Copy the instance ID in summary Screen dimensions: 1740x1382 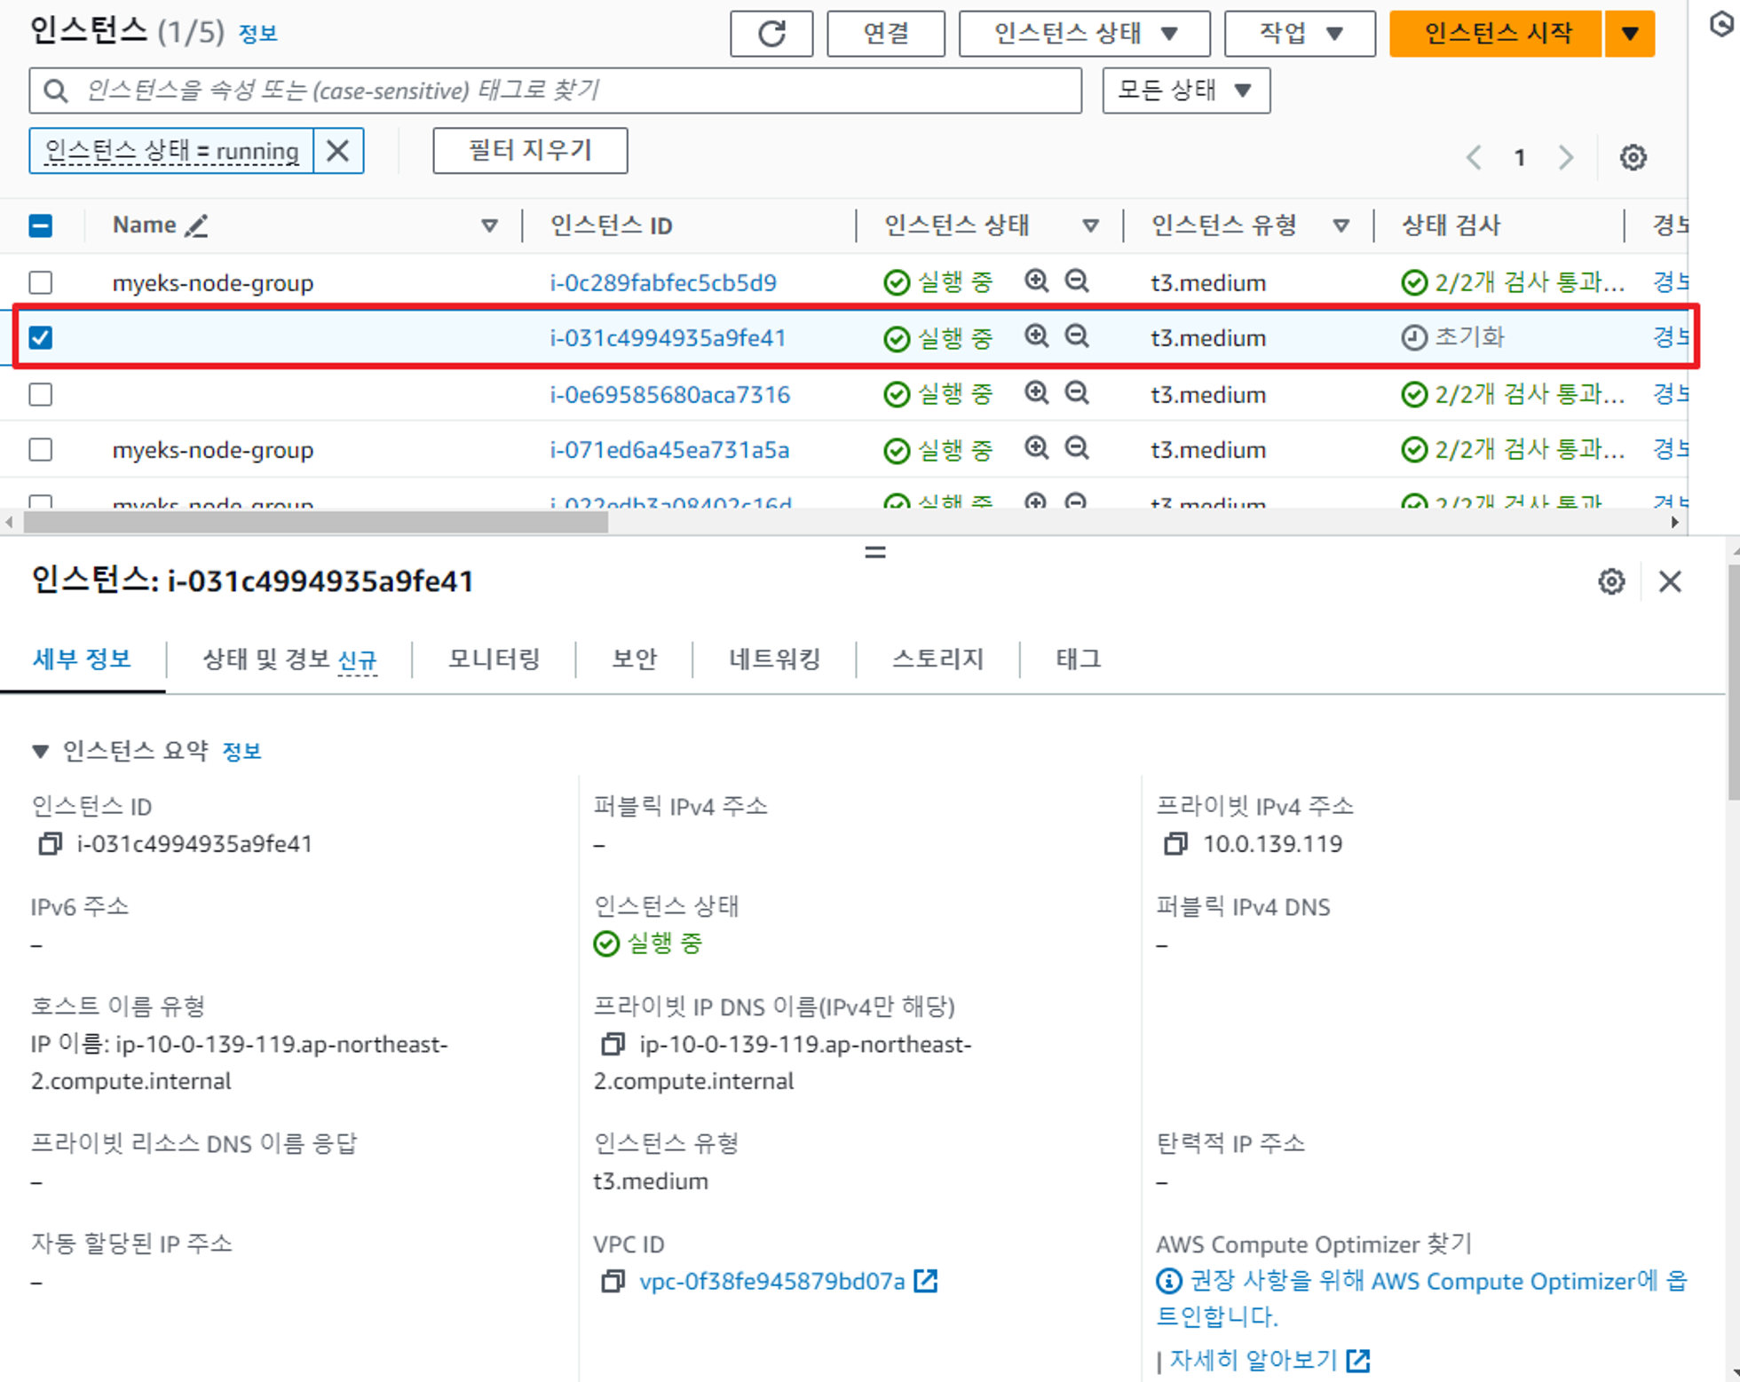(x=50, y=844)
